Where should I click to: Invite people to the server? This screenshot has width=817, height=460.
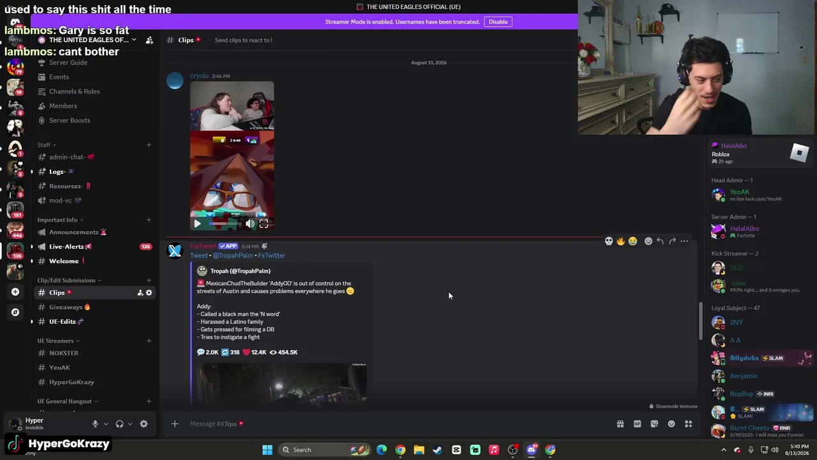pos(149,40)
